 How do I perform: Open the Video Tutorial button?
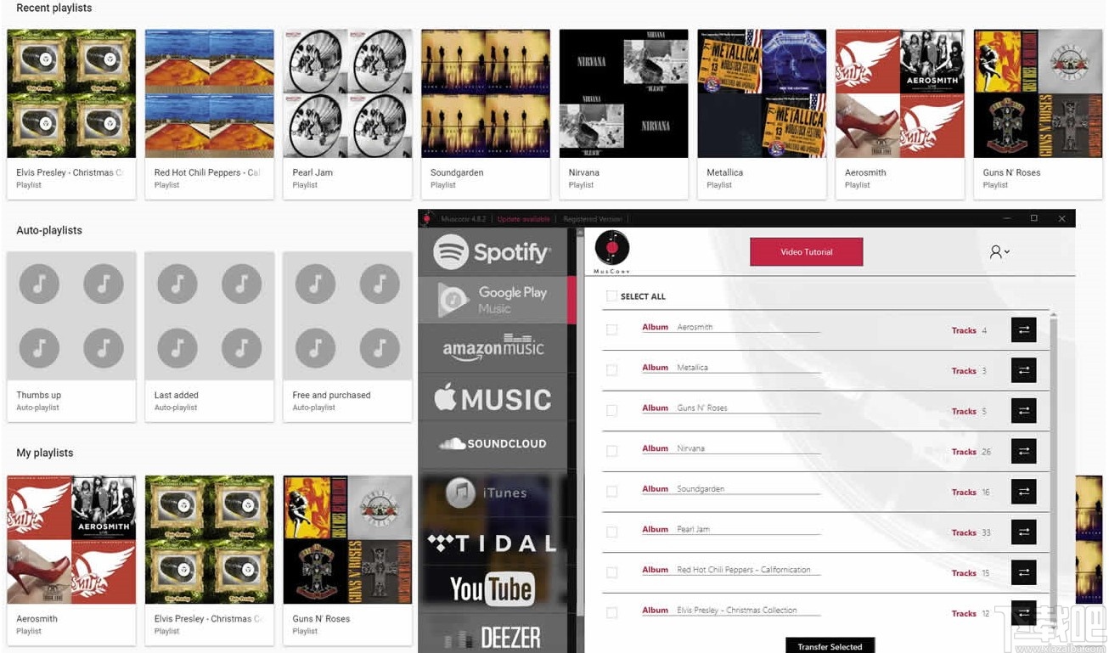tap(806, 252)
